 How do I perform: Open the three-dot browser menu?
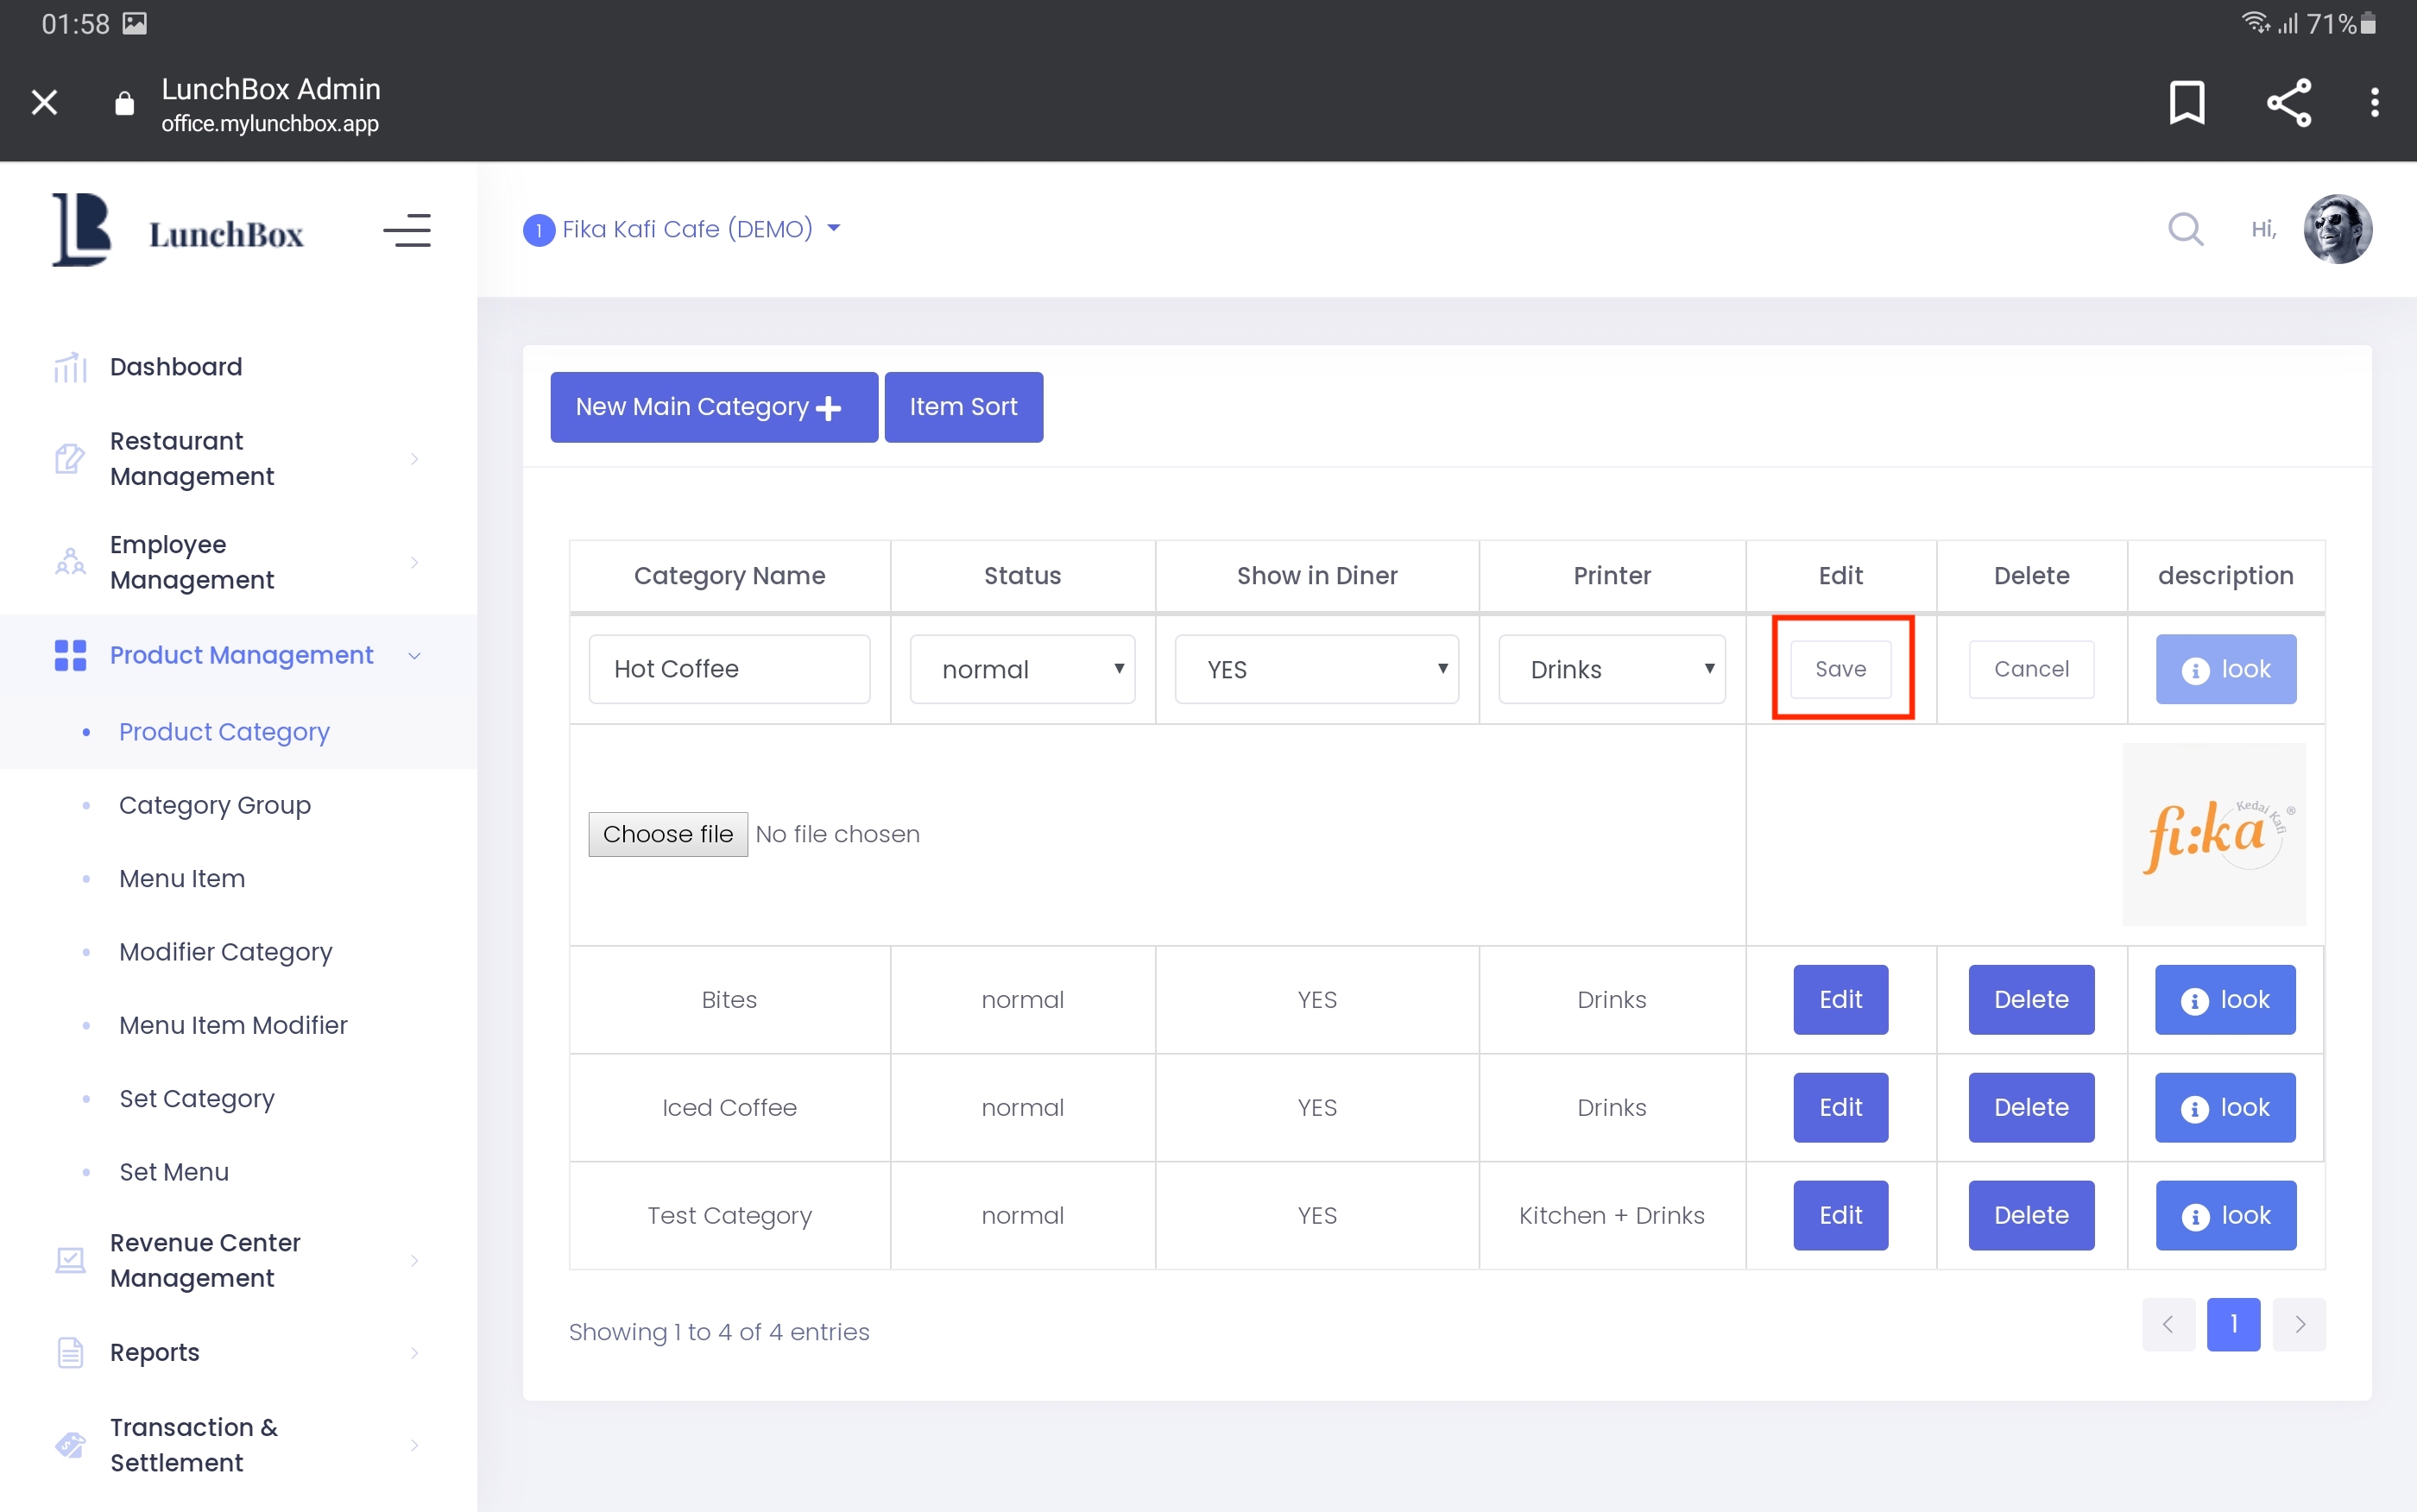pyautogui.click(x=2374, y=102)
